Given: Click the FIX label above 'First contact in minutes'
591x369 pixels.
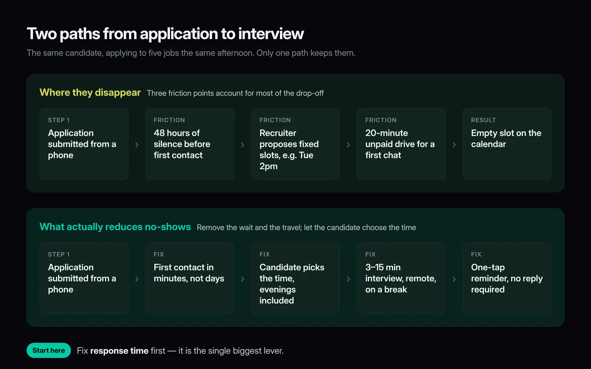Looking at the screenshot, I should point(159,254).
